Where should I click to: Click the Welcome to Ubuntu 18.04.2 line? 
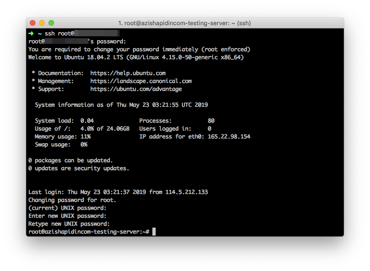point(136,57)
